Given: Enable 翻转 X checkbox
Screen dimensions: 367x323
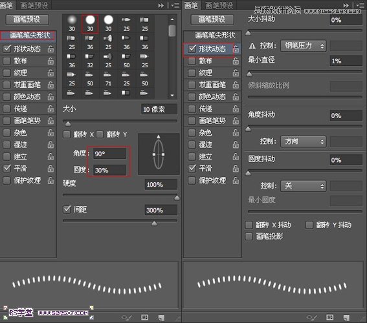Looking at the screenshot, I should pos(67,134).
